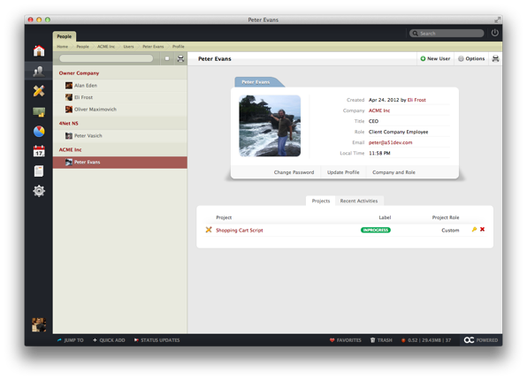Select the People icon in sidebar
This screenshot has height=380, width=527.
click(39, 71)
